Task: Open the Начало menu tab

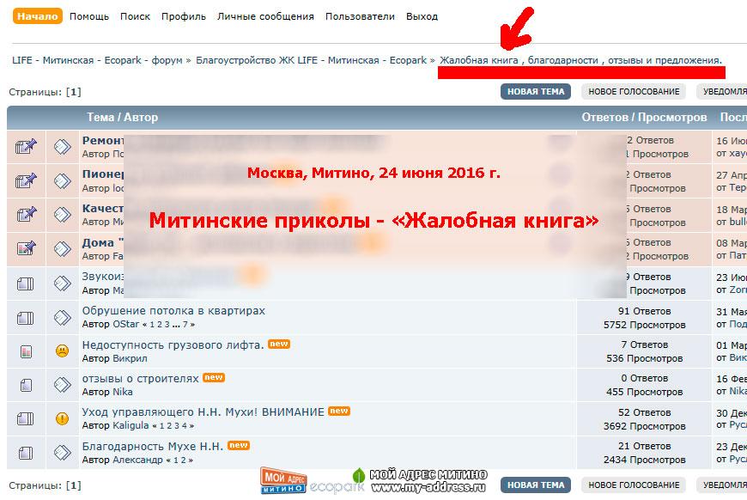Action: (38, 16)
